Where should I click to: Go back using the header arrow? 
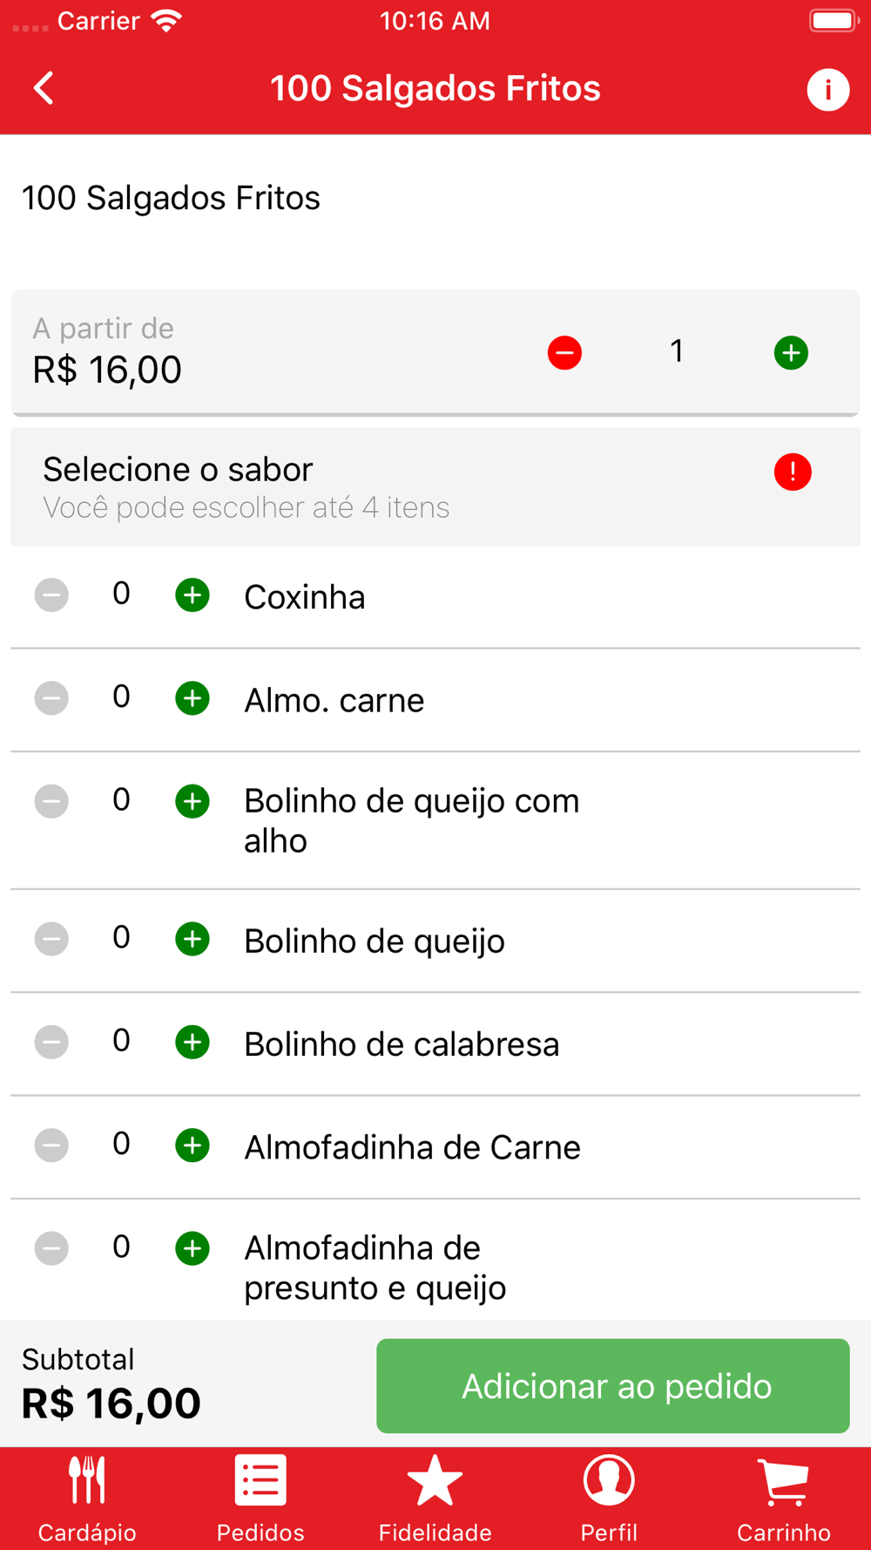44,88
